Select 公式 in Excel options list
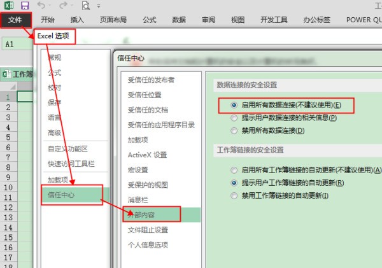This screenshot has width=382, height=268. click(x=55, y=73)
